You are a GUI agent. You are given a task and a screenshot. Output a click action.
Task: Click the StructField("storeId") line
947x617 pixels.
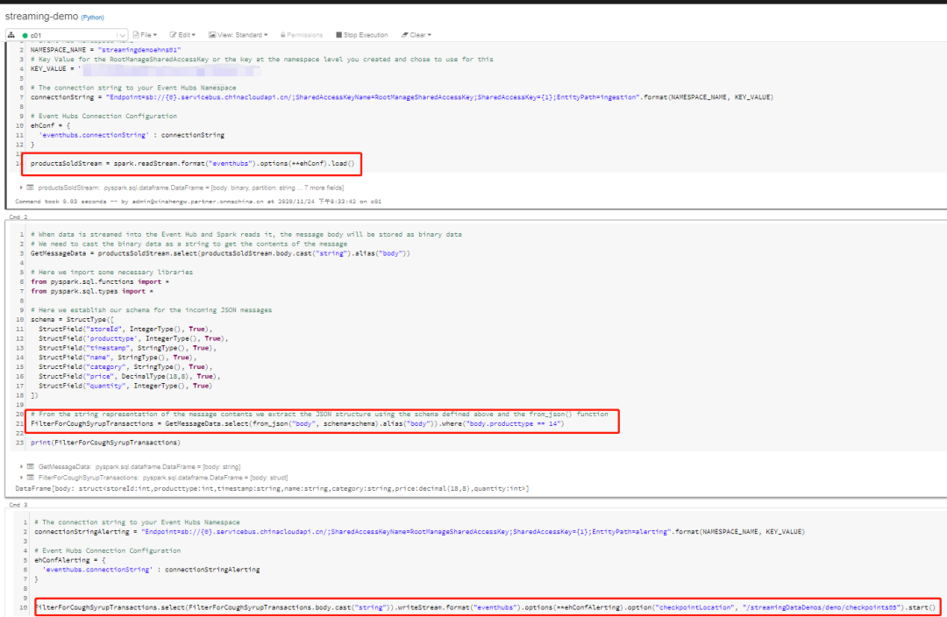click(x=125, y=330)
